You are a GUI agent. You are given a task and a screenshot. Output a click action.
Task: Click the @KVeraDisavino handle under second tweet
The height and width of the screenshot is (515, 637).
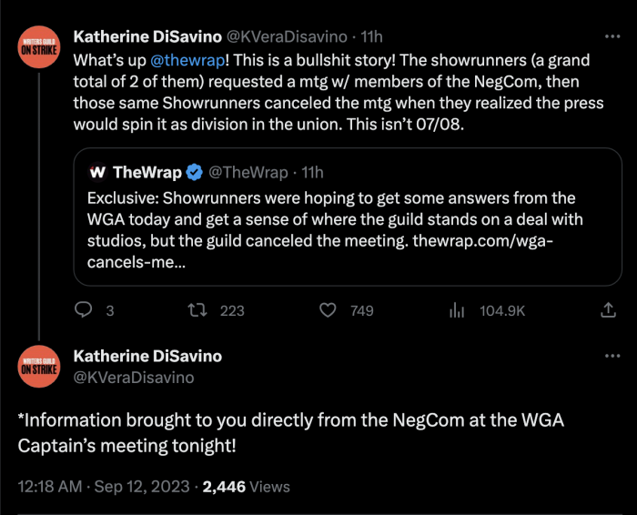[x=133, y=377]
